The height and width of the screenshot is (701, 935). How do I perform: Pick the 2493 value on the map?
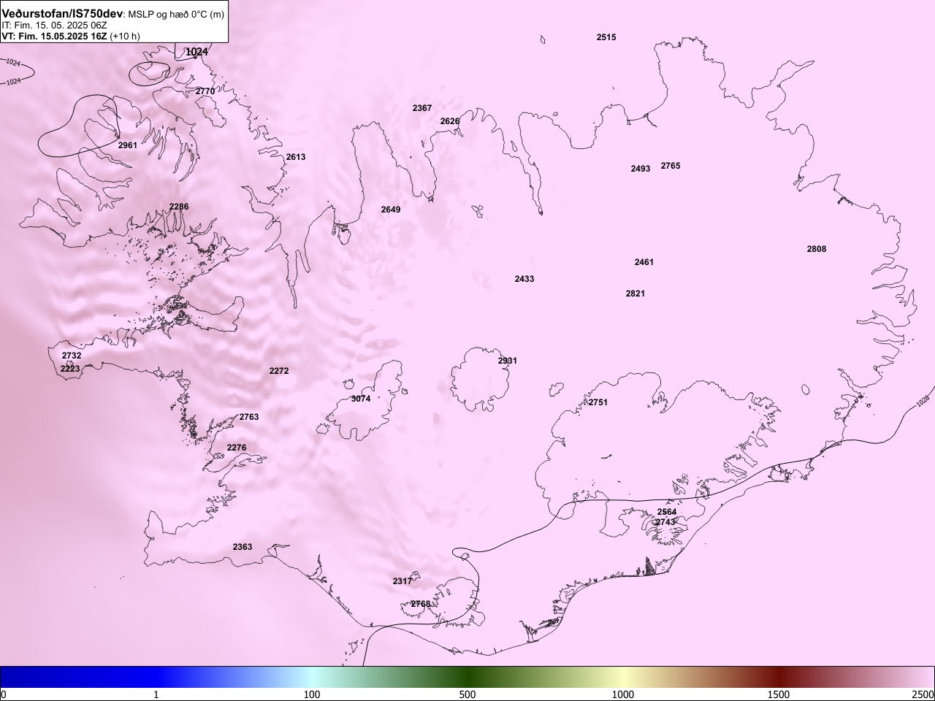[641, 169]
